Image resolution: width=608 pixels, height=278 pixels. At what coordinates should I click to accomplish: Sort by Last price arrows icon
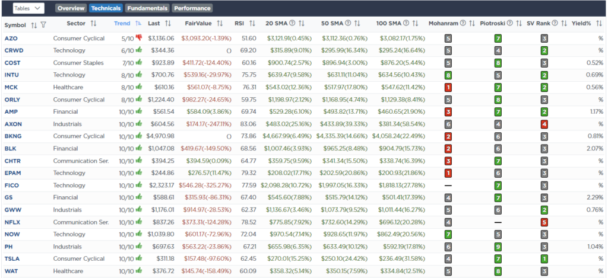point(168,24)
